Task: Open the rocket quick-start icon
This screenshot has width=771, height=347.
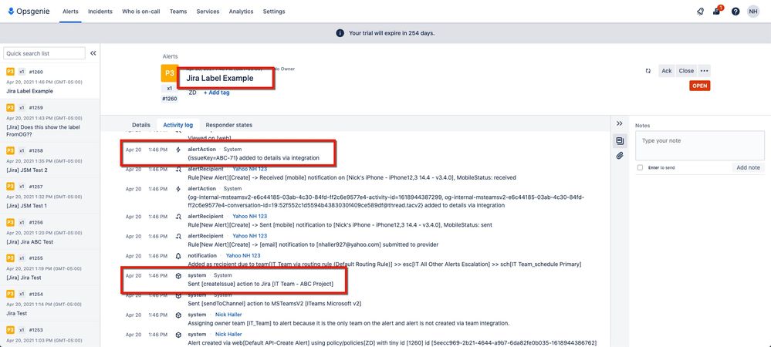Action: 700,12
